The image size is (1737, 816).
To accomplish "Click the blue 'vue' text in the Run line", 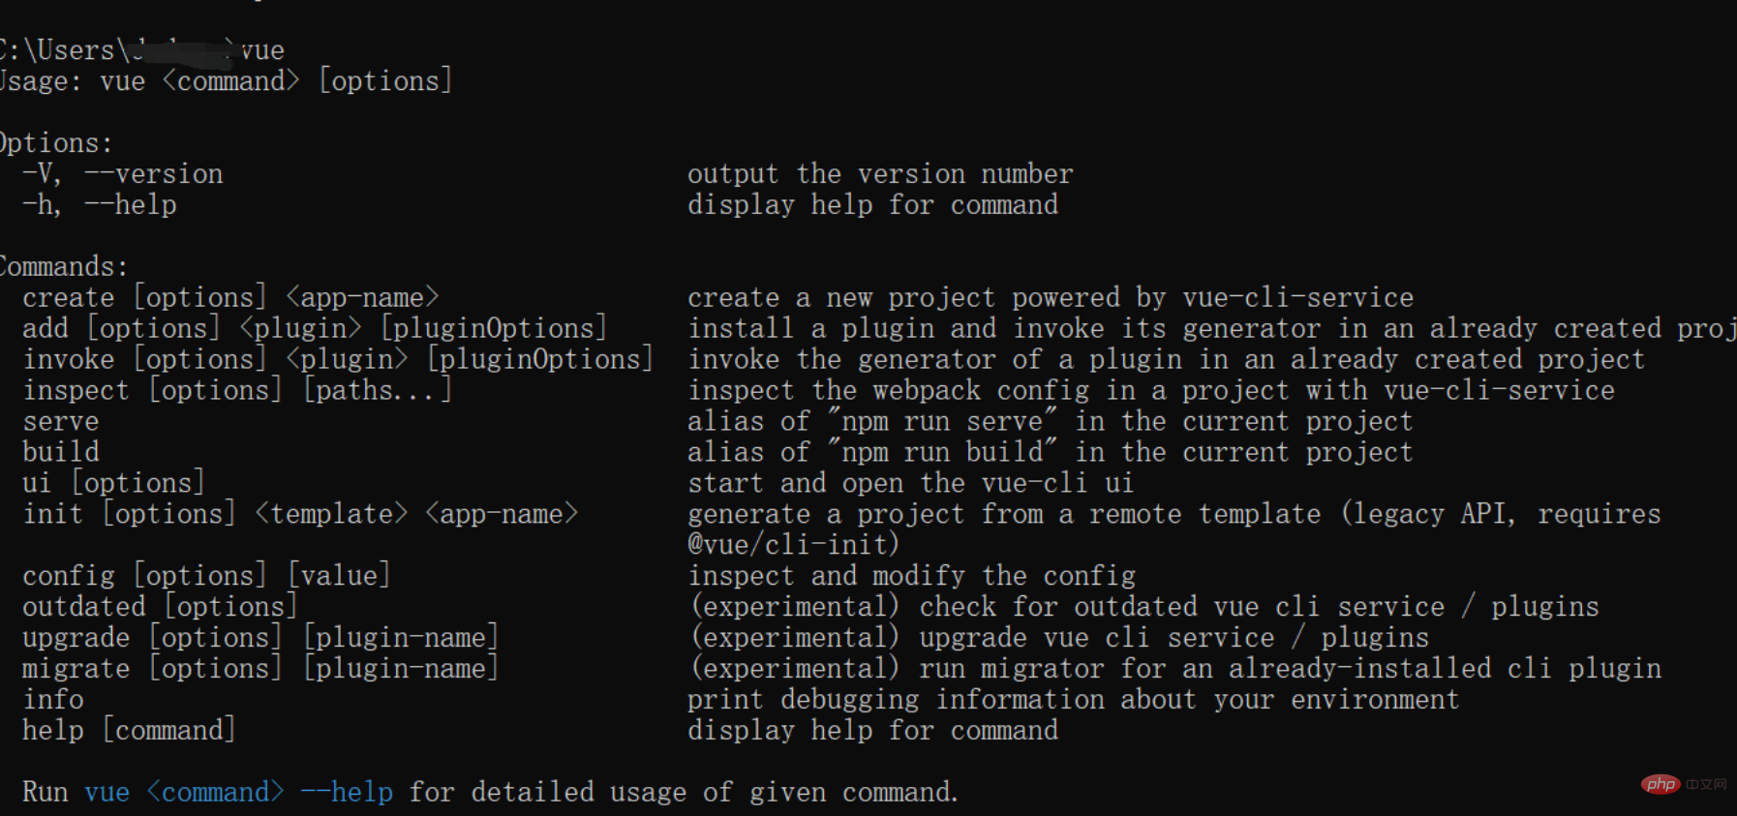I will coord(107,793).
